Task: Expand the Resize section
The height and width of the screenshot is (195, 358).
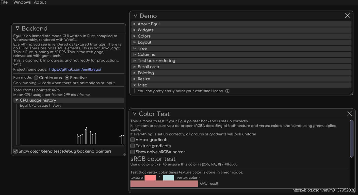Action: 241,79
